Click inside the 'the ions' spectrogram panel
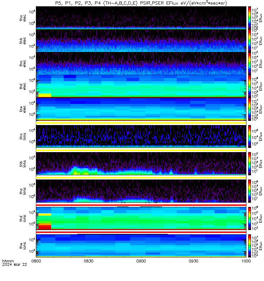The width and height of the screenshot is (264, 281). [141, 246]
